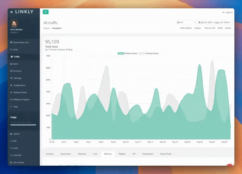Open the Affiliate Program page
This screenshot has width=242, height=174.
pos(21,99)
